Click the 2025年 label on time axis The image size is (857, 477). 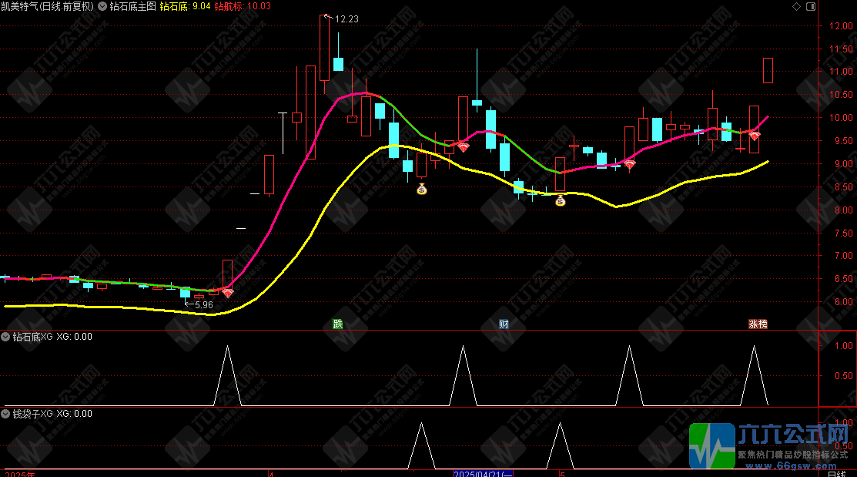[x=20, y=473]
